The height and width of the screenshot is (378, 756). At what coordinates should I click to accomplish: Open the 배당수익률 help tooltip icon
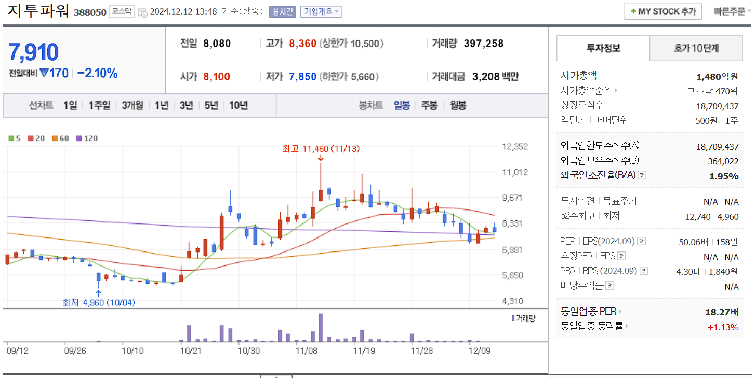[610, 284]
